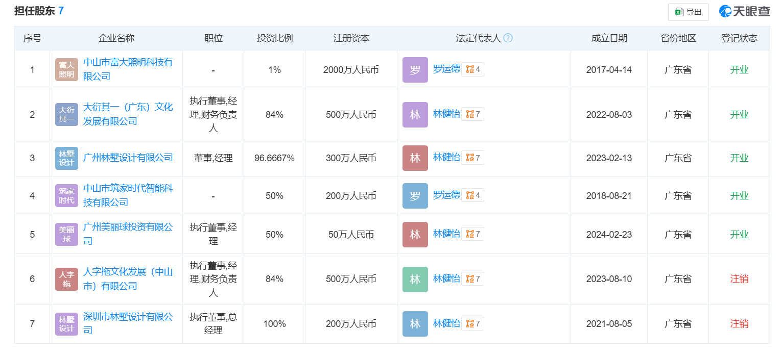781x355 pixels.
Task: Click the 企业名称 column header
Action: [x=116, y=38]
